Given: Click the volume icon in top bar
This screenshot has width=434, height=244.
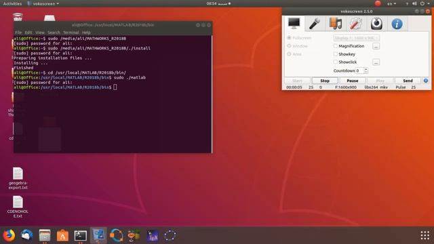Looking at the screenshot, I should point(414,3).
